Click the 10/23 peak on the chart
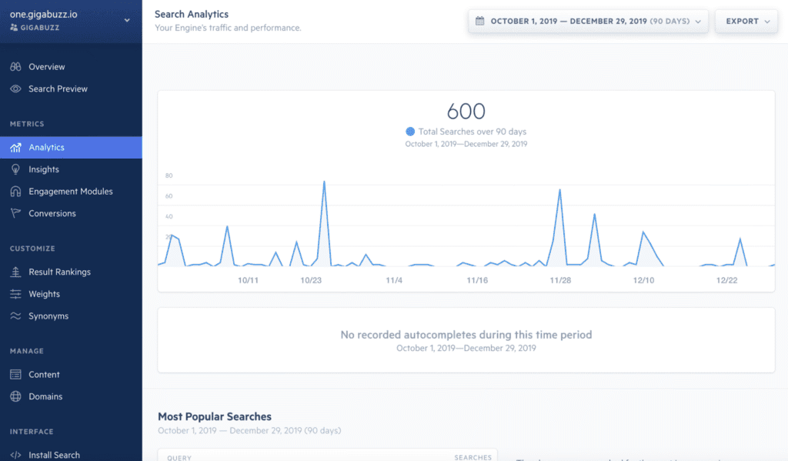The height and width of the screenshot is (461, 788). (x=324, y=182)
